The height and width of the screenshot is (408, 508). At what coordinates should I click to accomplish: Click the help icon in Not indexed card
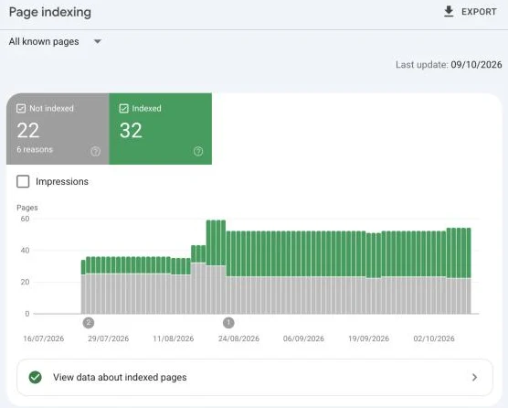(96, 151)
